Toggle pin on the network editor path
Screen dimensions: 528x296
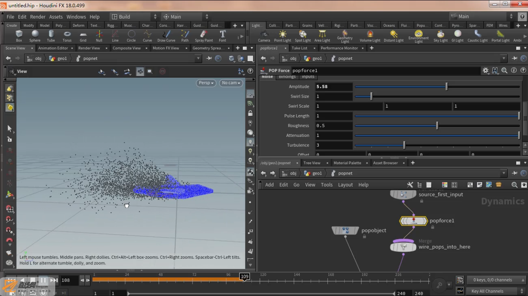[515, 173]
